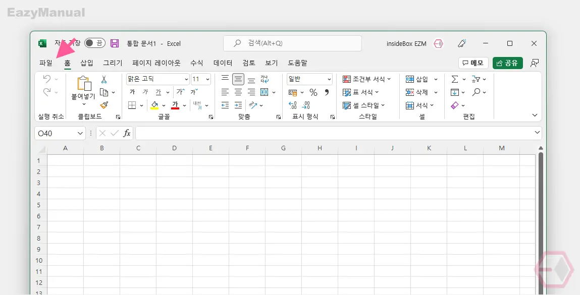Click the yellow Fill Color bucket
The image size is (580, 295).
[x=154, y=105]
